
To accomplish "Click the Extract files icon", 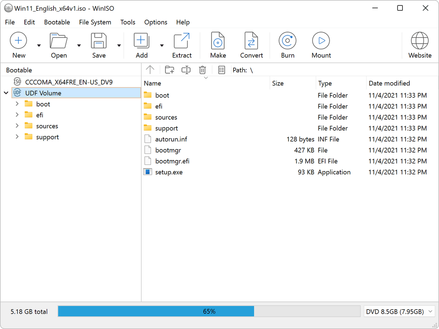I will tap(182, 40).
